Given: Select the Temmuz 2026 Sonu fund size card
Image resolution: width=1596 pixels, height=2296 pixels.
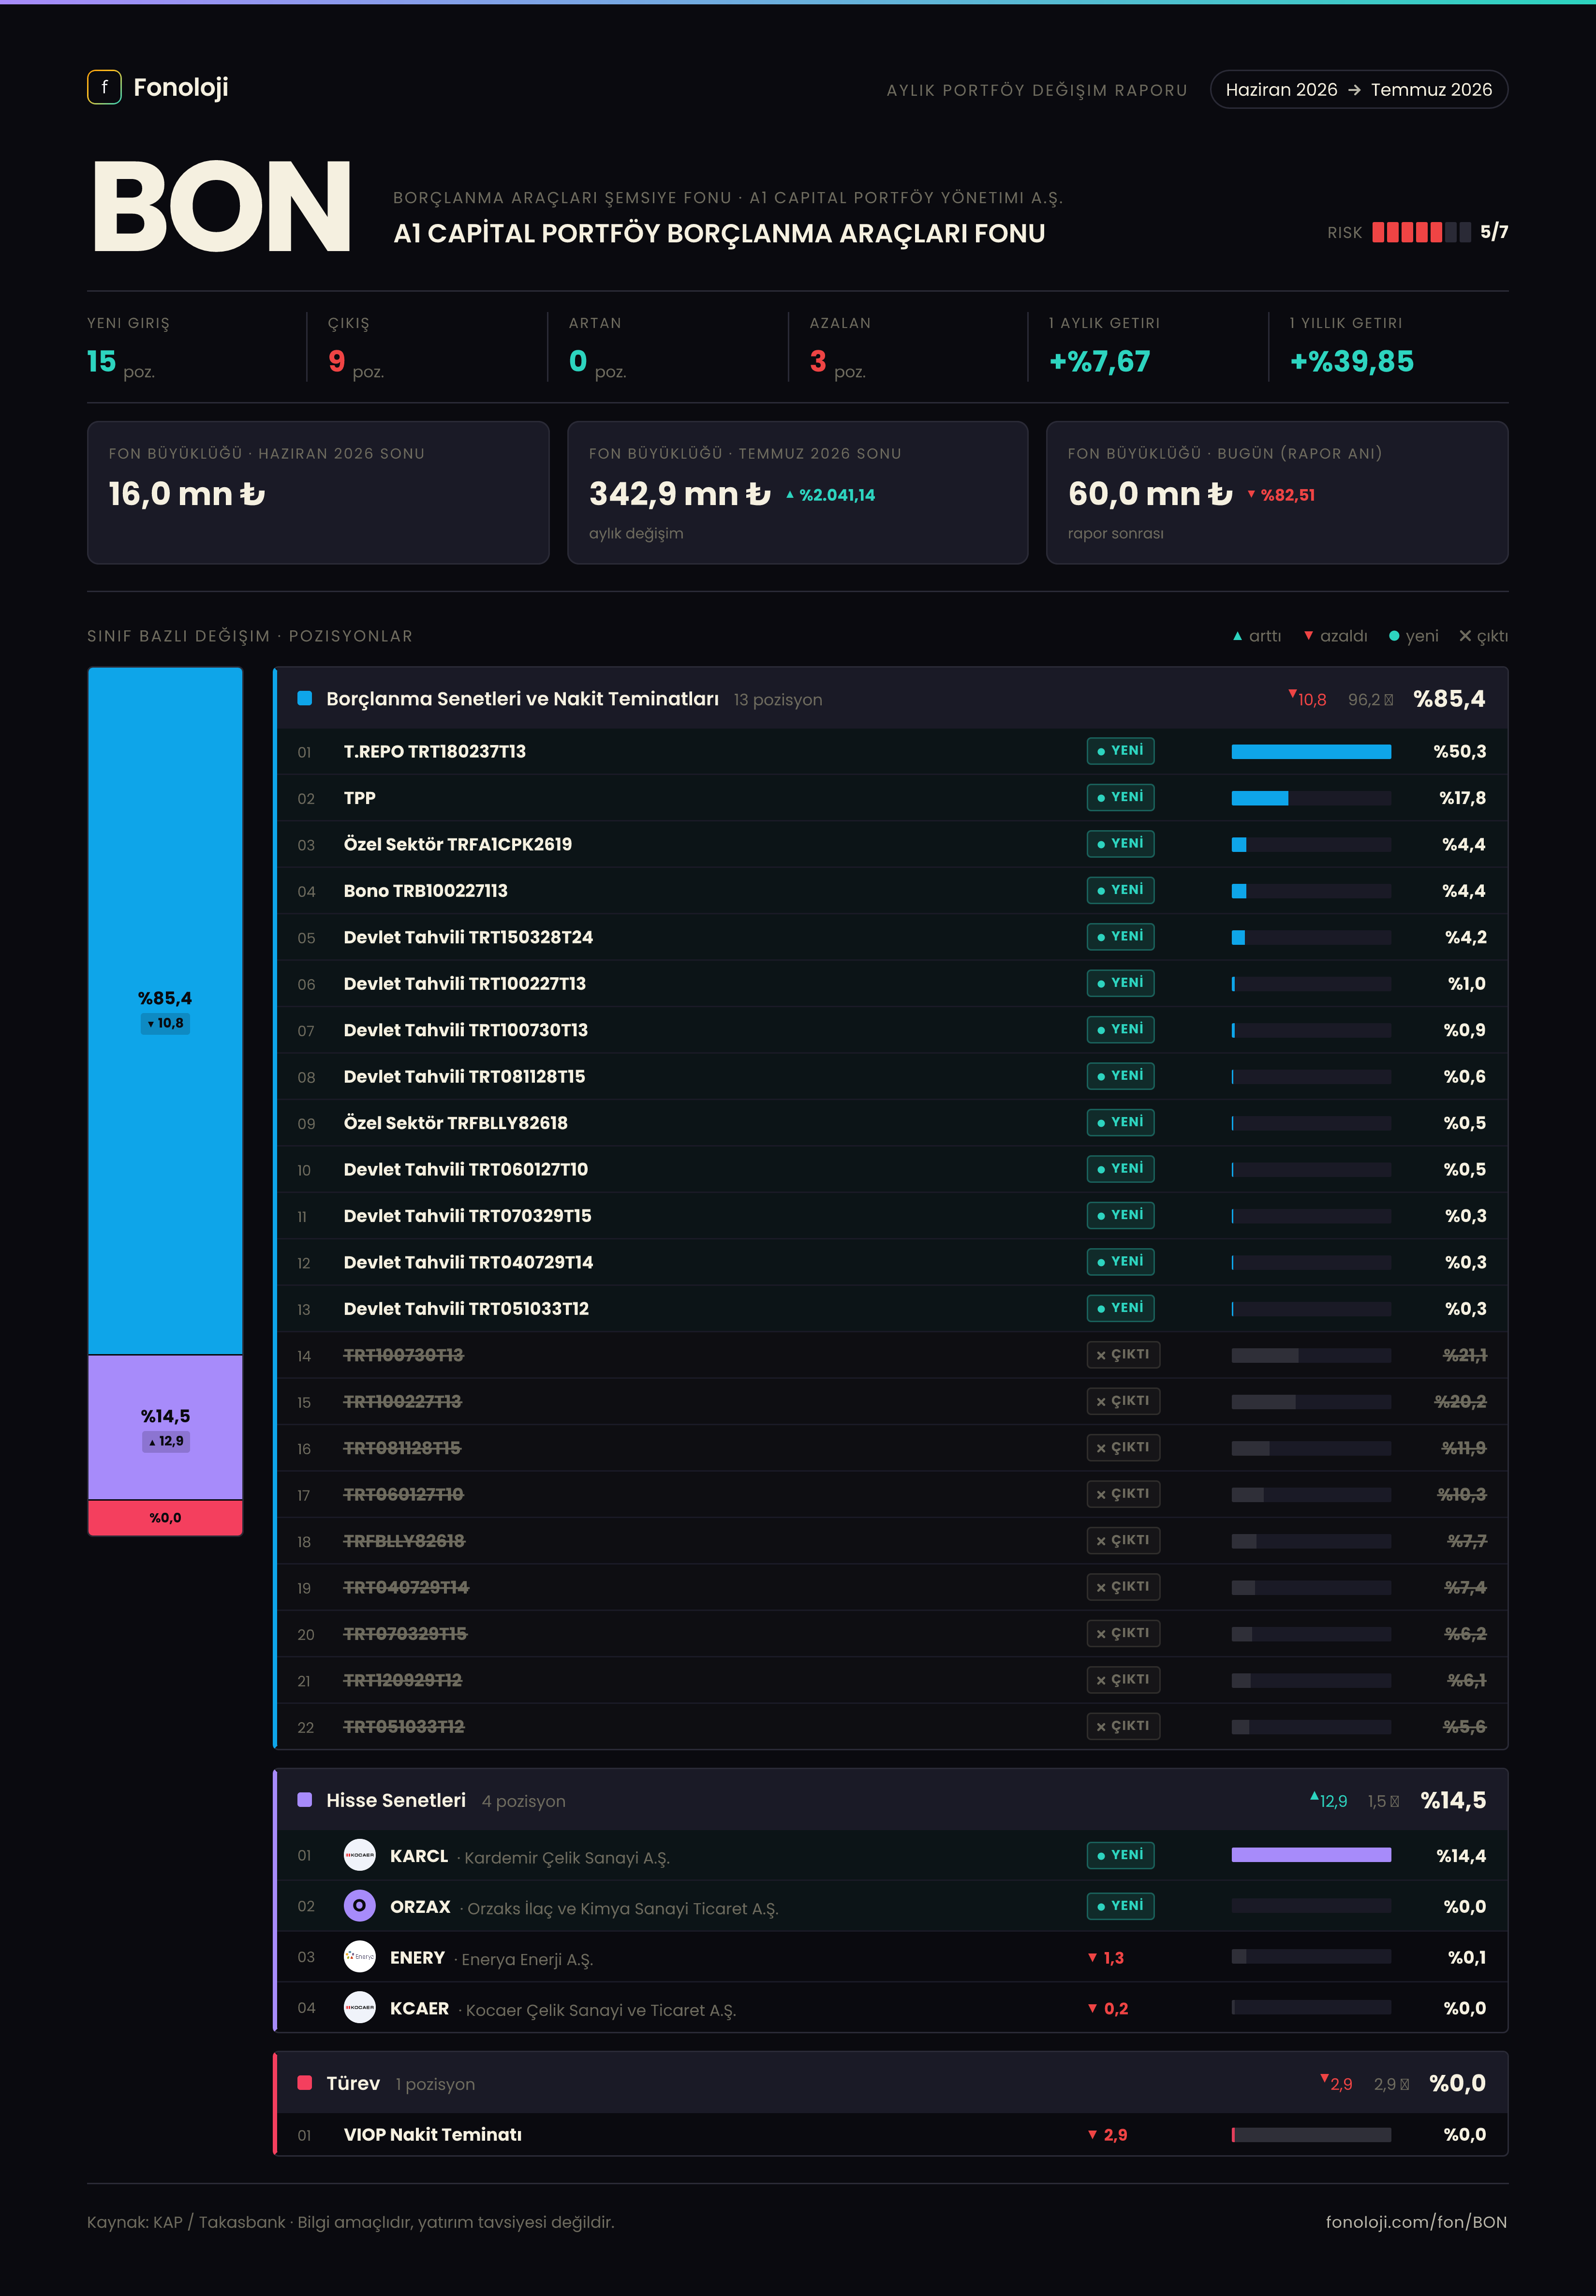Looking at the screenshot, I should point(797,492).
